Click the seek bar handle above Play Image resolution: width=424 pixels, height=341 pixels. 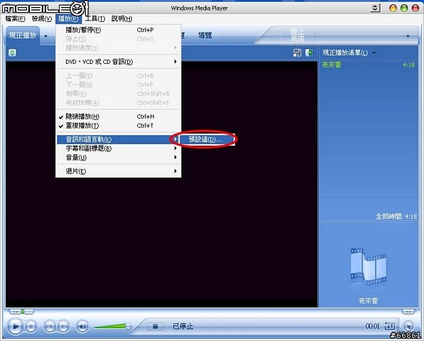click(x=23, y=312)
